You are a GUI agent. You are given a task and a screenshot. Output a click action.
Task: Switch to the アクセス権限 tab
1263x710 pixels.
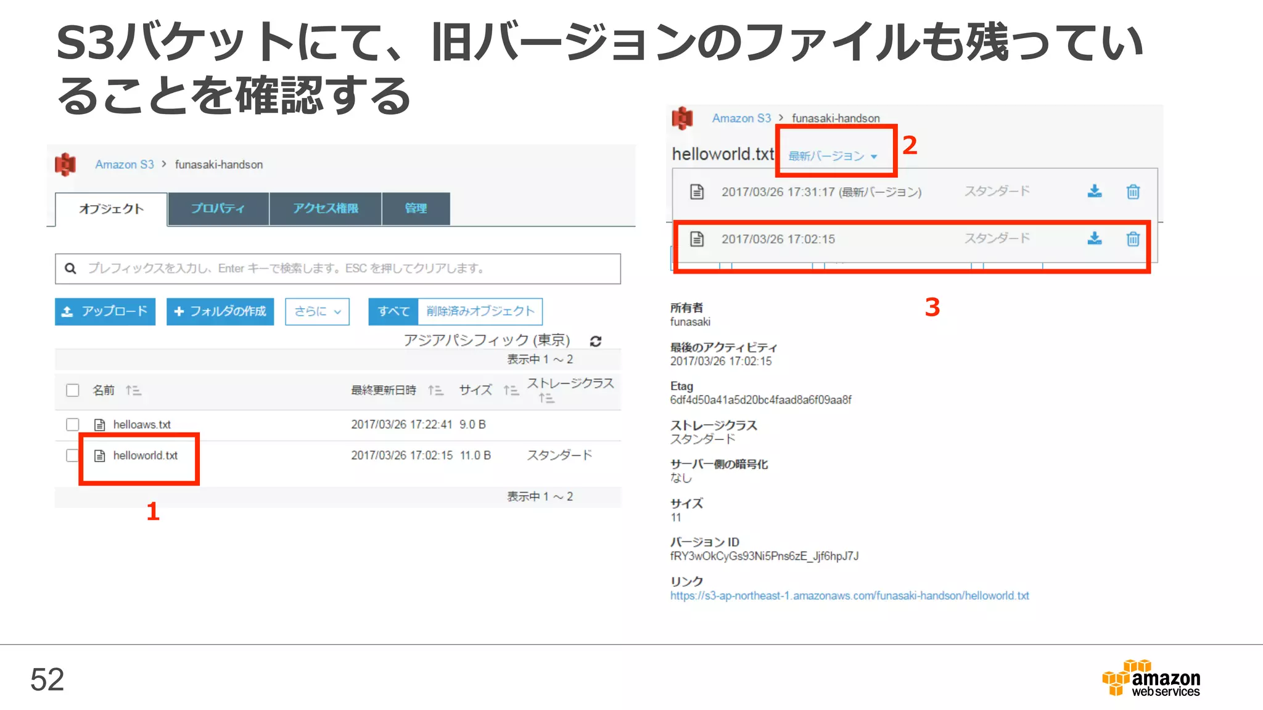pyautogui.click(x=325, y=208)
